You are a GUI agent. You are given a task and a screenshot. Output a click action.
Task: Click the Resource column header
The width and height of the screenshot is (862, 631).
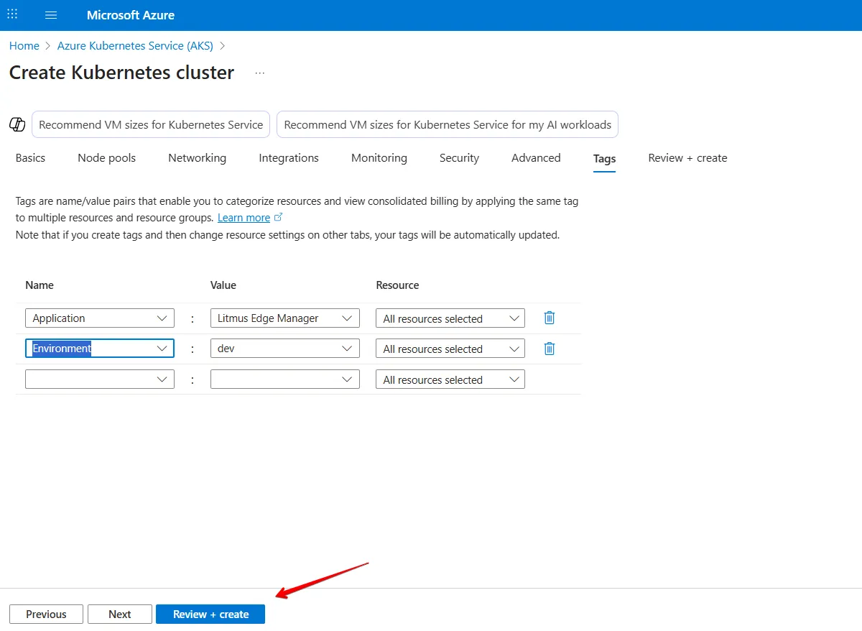397,285
